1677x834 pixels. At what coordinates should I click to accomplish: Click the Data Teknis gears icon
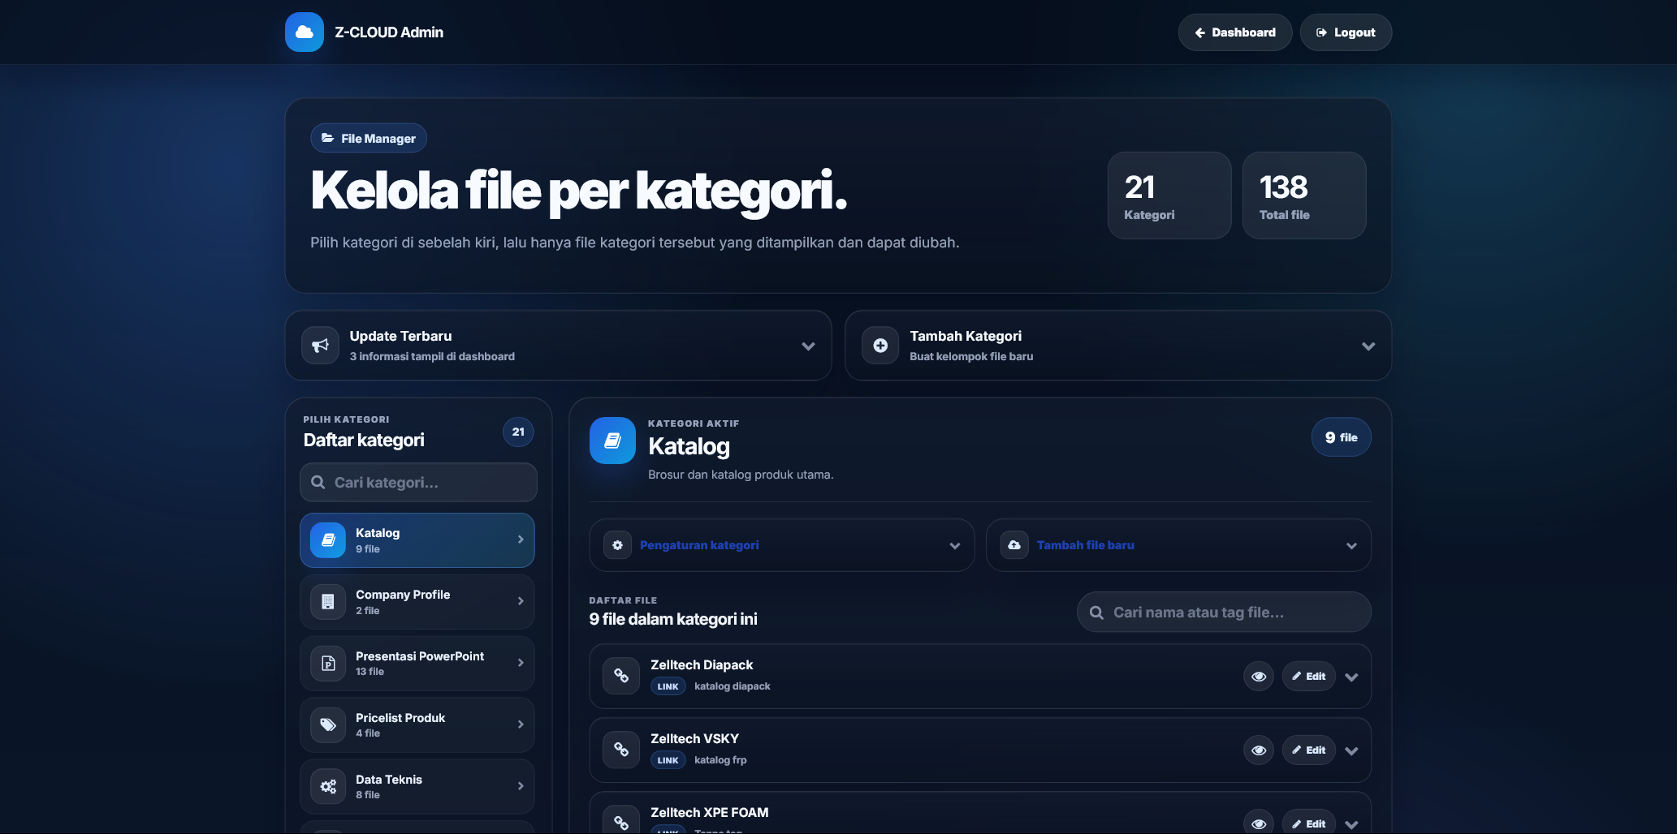point(328,787)
